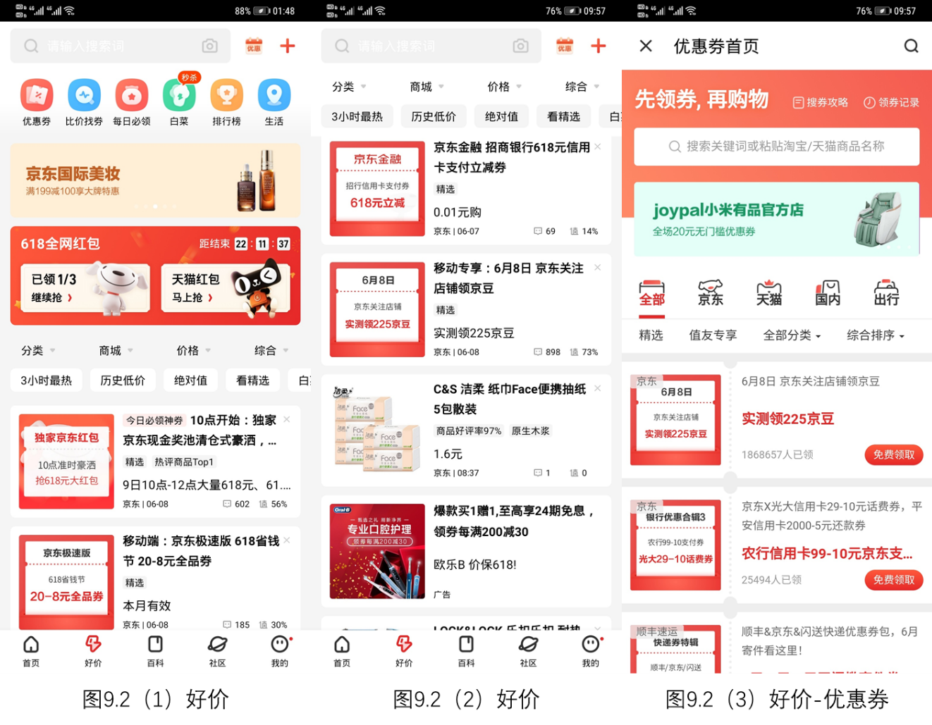Toggle 绝对值 filter chip in first screen
Screen dimensions: 932x725
(190, 380)
